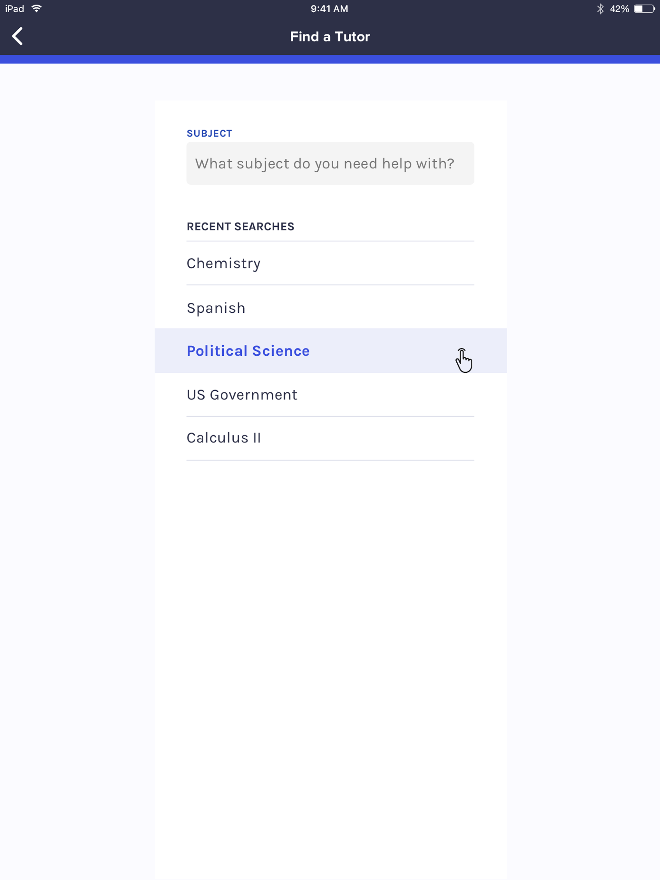Screen dimensions: 660x880
Task: Tap the Bluetooth icon in the status bar
Action: pyautogui.click(x=600, y=8)
